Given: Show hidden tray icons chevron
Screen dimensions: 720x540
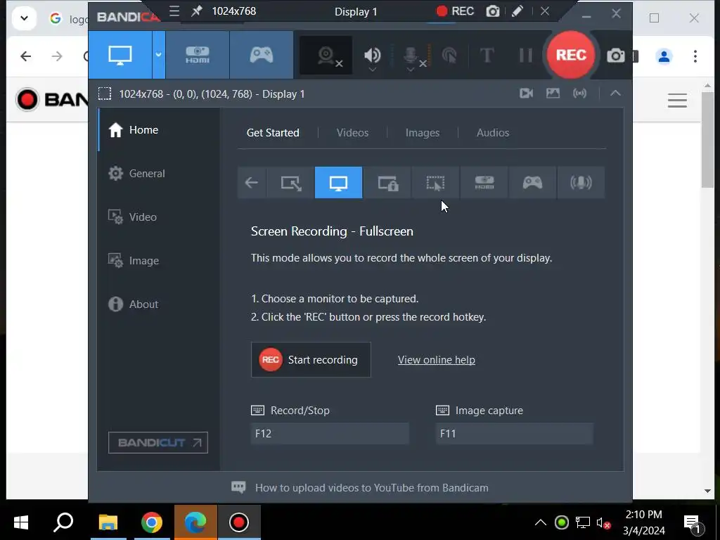Looking at the screenshot, I should 541,522.
